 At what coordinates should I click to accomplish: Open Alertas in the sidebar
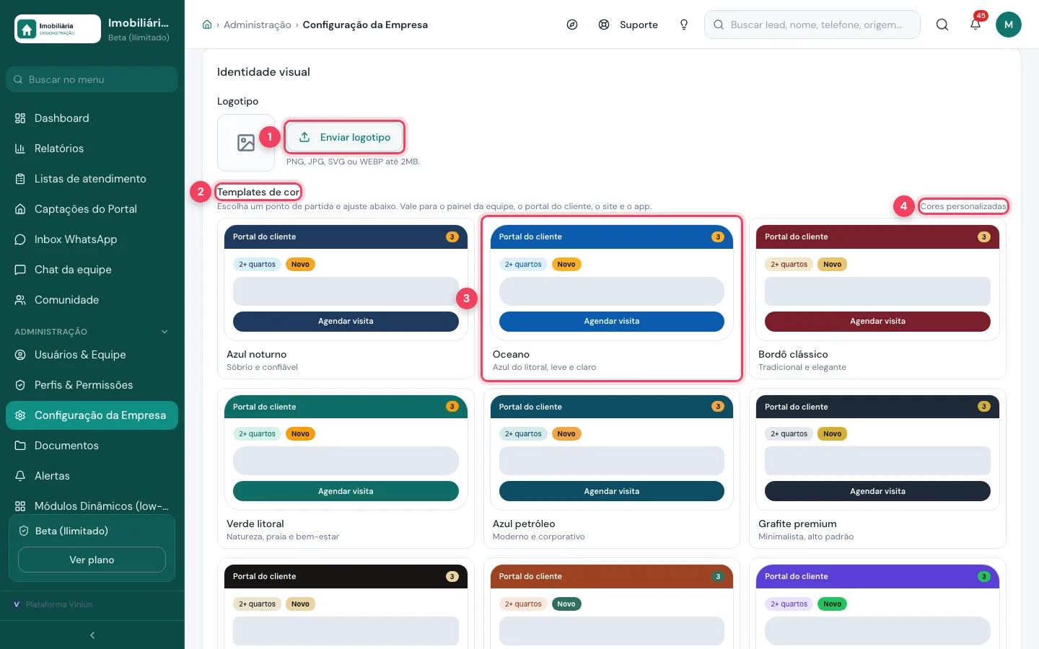coord(92,476)
